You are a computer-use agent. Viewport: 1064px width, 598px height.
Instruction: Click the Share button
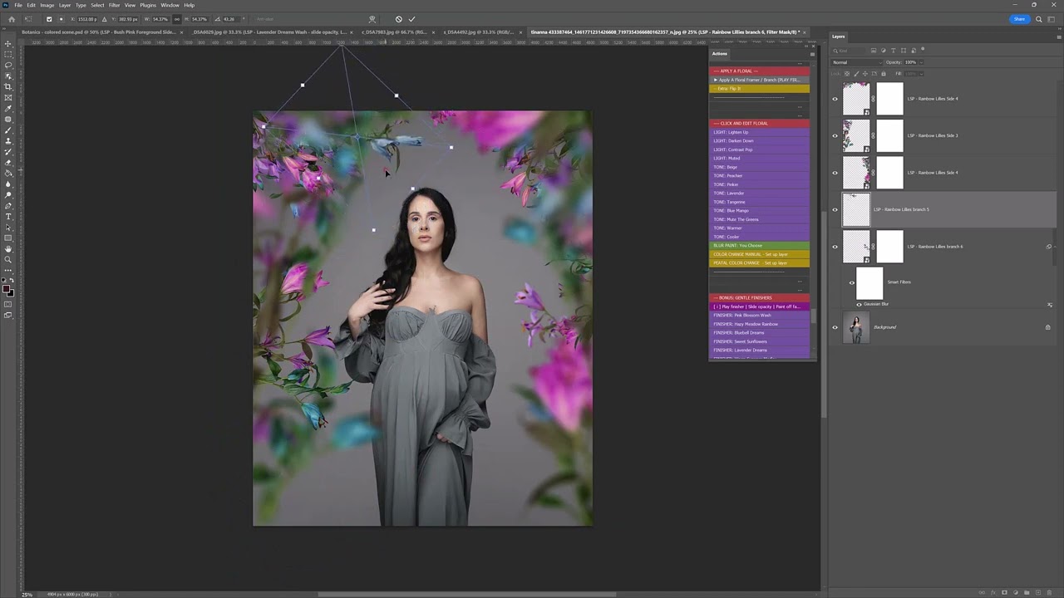pos(1019,19)
